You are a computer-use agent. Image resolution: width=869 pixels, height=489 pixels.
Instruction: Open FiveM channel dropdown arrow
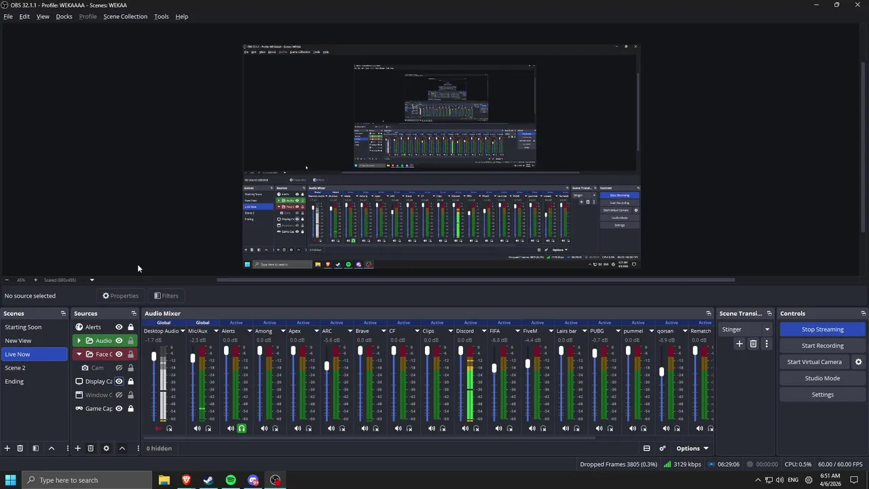pyautogui.click(x=551, y=331)
